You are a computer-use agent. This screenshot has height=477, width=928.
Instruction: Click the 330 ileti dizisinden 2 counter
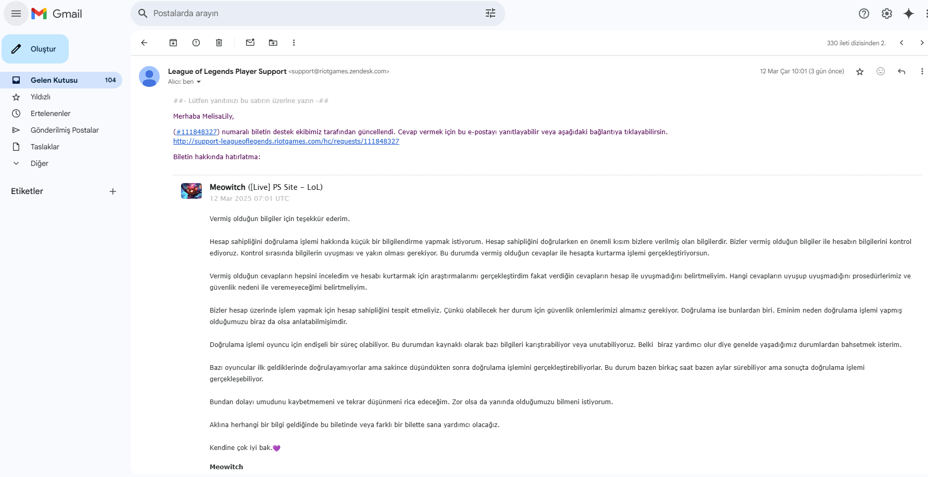tap(856, 43)
